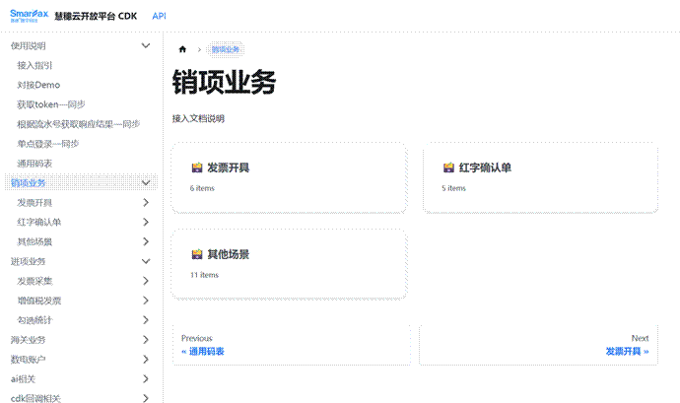
Task: Open 获取token---同步 sidebar page
Action: [50, 104]
